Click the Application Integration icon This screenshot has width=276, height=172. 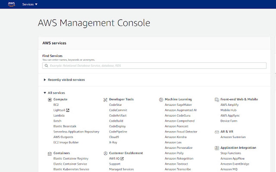[217, 148]
